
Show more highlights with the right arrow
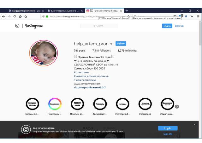pos(177,107)
